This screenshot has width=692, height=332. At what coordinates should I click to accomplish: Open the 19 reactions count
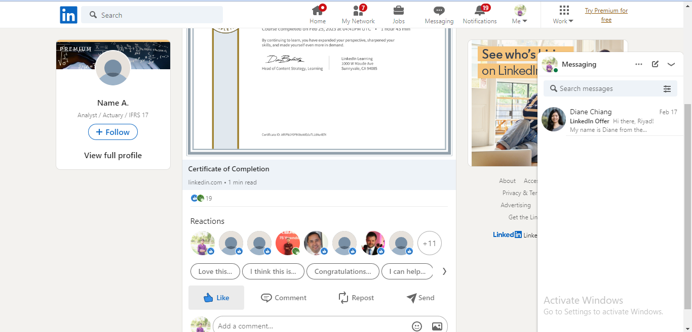click(209, 199)
